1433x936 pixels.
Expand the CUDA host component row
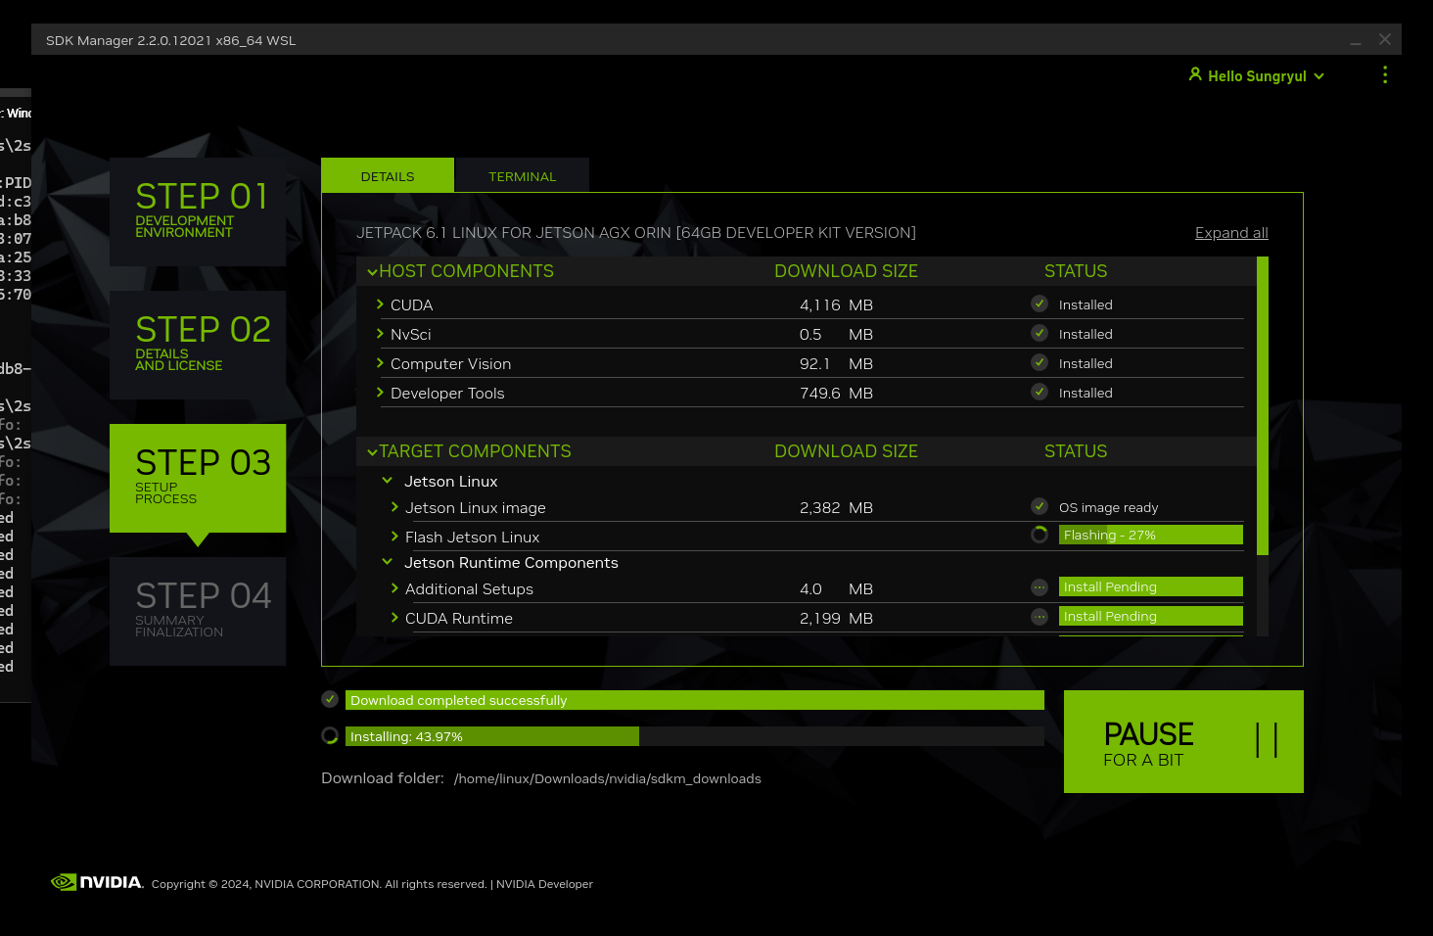click(x=380, y=304)
